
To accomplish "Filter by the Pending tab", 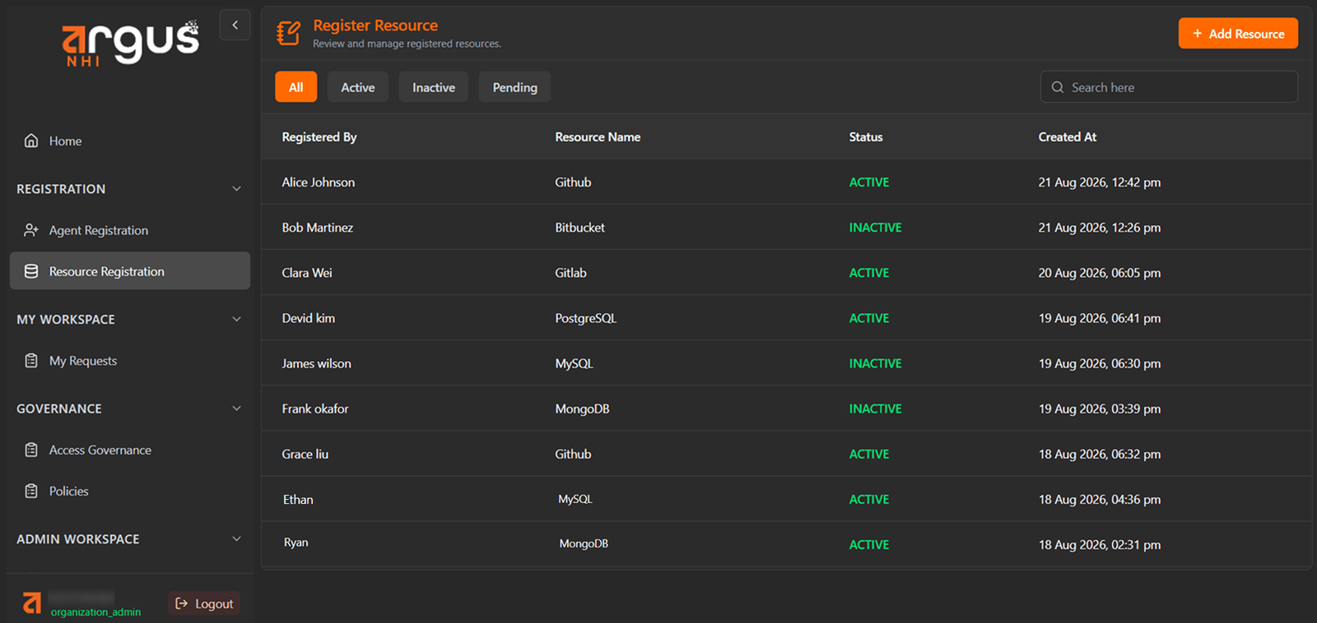I will pyautogui.click(x=514, y=87).
